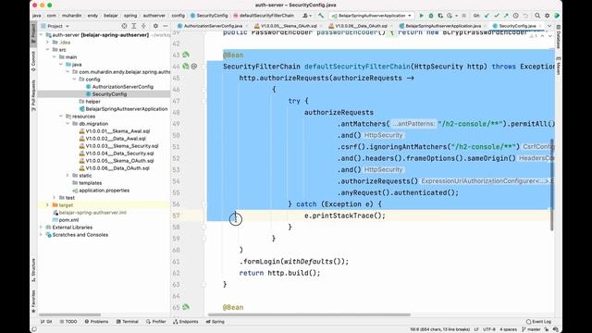Open the Favorites tool window
Screen dimensions: 592x333
pos(33,302)
